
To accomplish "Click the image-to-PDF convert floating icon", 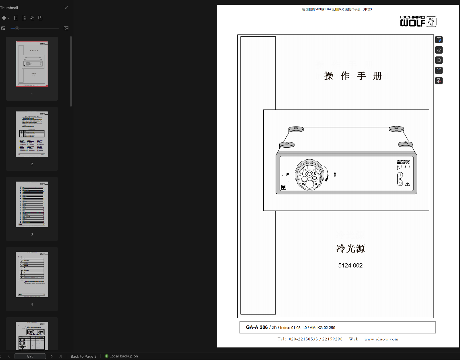I will (x=439, y=81).
